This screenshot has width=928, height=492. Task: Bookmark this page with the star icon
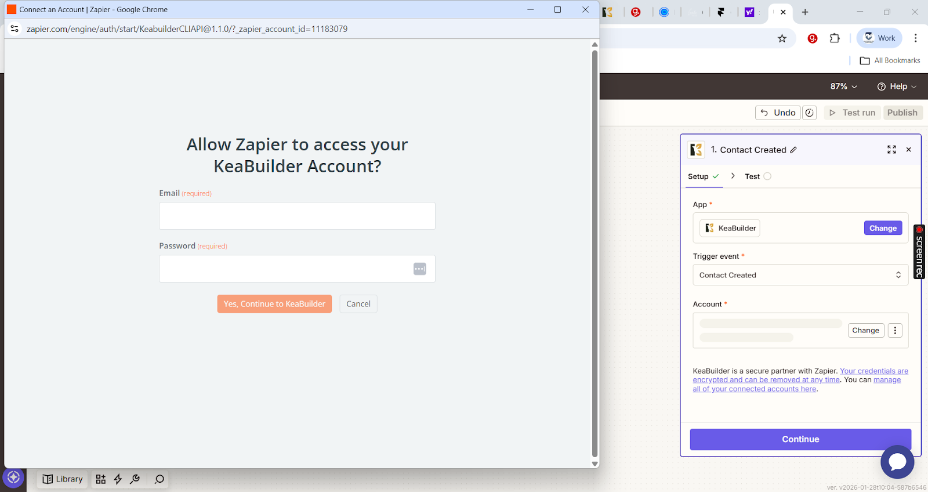click(x=782, y=38)
